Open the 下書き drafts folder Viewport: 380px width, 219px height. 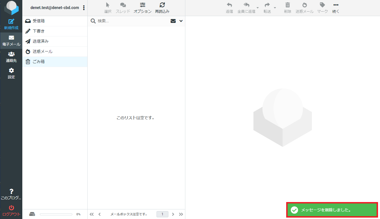click(x=55, y=31)
